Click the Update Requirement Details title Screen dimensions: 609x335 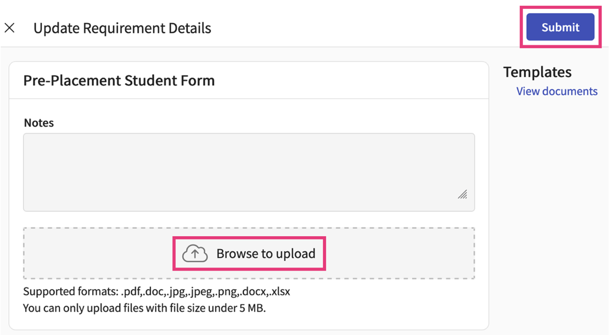point(122,28)
